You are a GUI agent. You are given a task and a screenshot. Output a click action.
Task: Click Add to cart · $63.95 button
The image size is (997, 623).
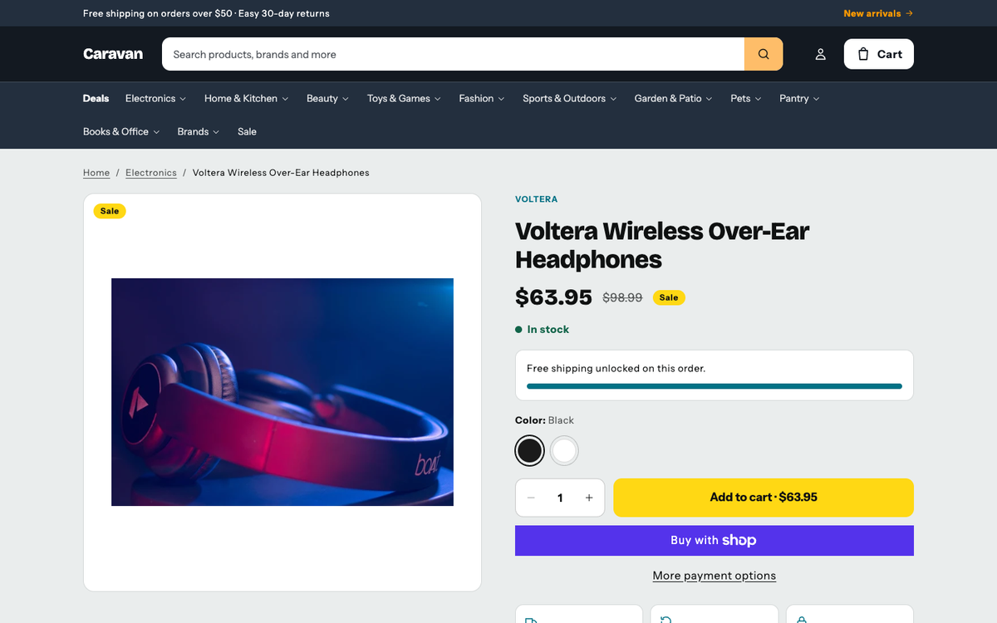[x=764, y=498]
